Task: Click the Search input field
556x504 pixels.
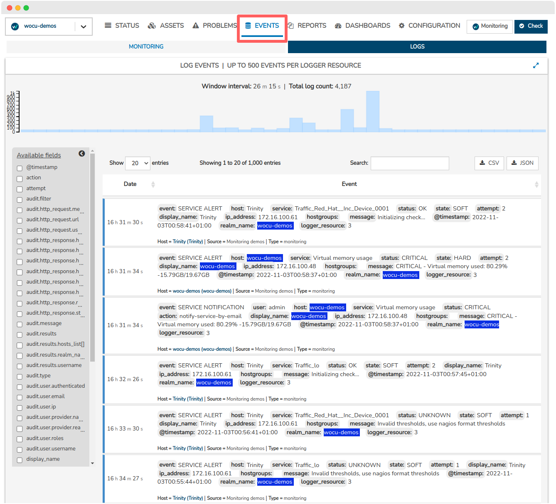Action: 410,163
